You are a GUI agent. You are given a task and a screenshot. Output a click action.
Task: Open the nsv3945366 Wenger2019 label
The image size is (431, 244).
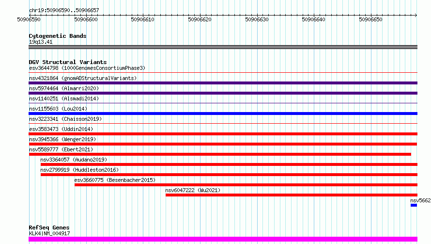[x=62, y=139]
